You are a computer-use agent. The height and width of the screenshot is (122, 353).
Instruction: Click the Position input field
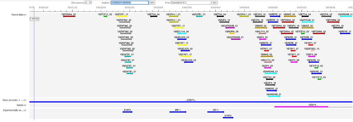click(x=129, y=2)
